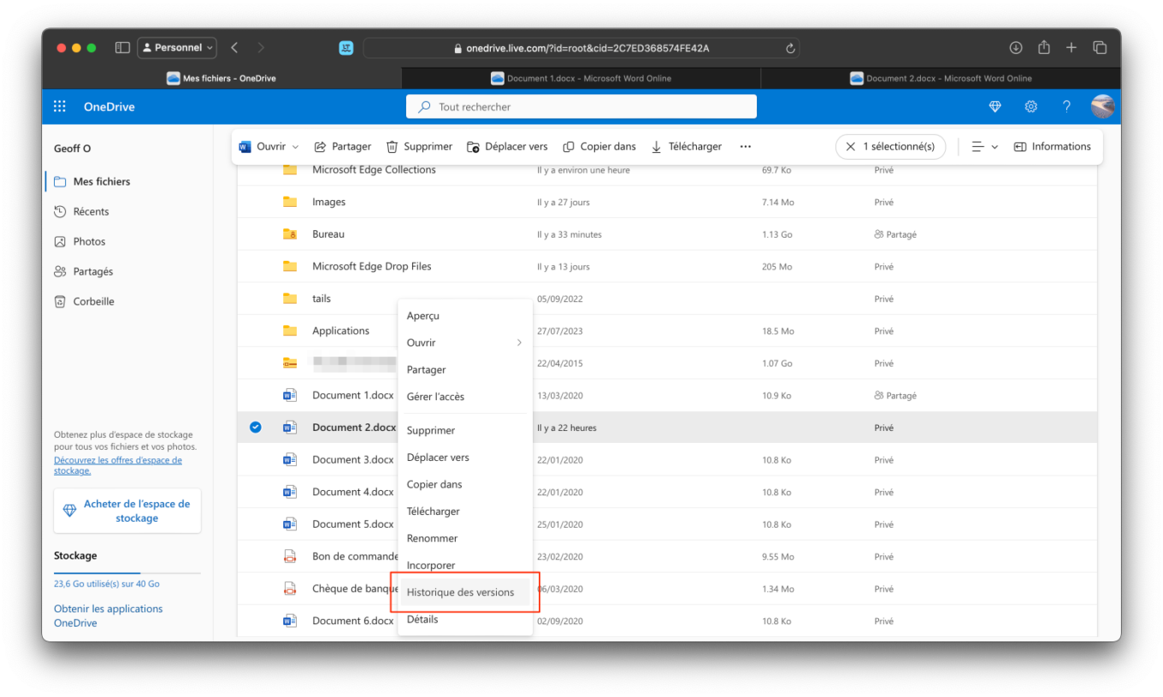Clear the 1 sélectionné(s) selection
Image resolution: width=1163 pixels, height=697 pixels.
pos(850,147)
